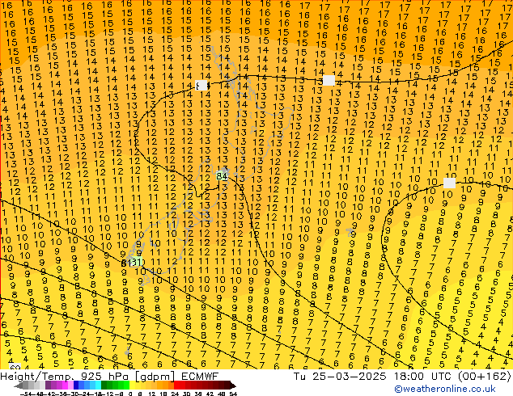Click the '84' contour label on the map
The height and width of the screenshot is (396, 513).
pyautogui.click(x=222, y=176)
